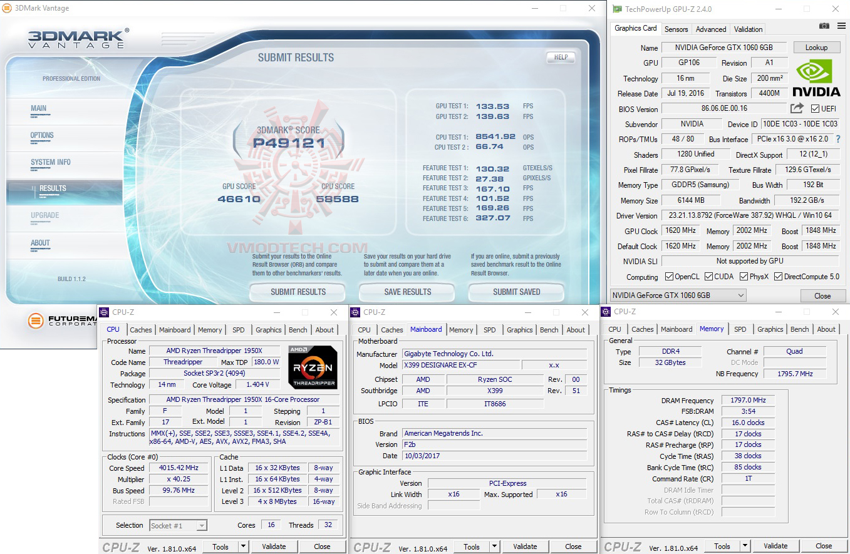Screen dimensions: 850x554
Task: Click the BIOS version export icon
Action: 796,108
